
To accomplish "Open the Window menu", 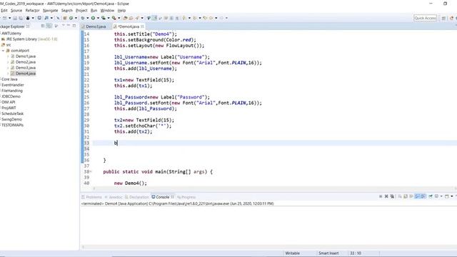I will click(107, 10).
